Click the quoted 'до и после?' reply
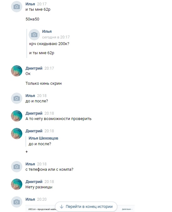The width and height of the screenshot is (172, 212). pos(40,144)
